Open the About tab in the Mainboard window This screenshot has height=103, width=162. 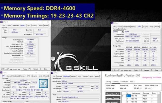point(97,76)
